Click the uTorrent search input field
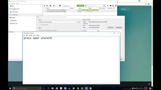This screenshot has height=90, width=161. [95, 6]
